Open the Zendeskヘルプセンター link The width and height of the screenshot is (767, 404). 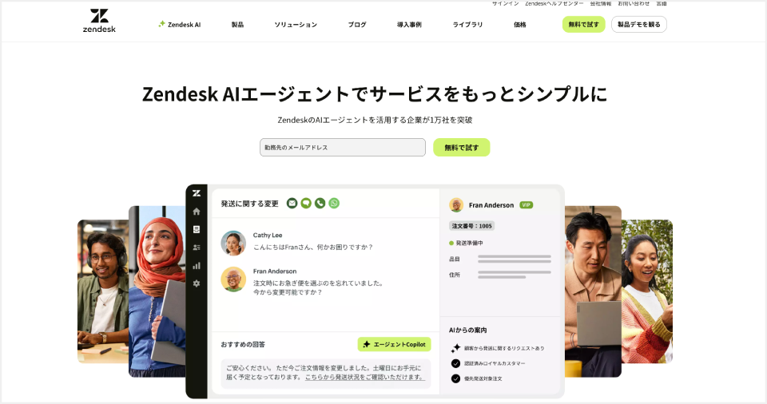(x=554, y=3)
